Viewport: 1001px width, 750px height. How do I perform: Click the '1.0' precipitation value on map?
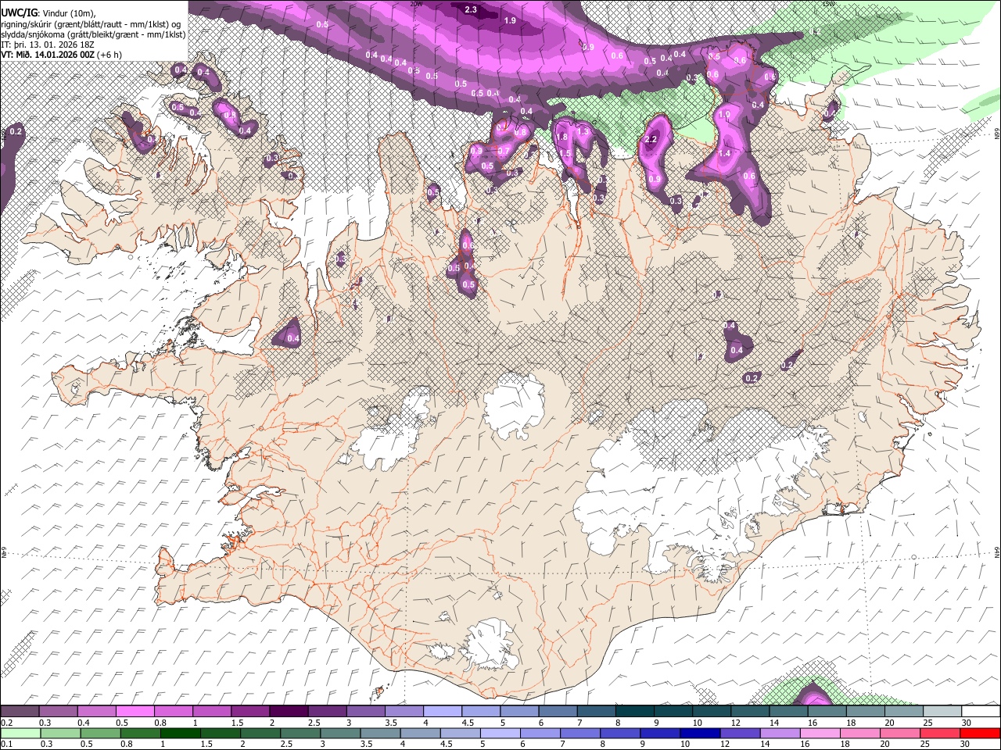[x=723, y=114]
